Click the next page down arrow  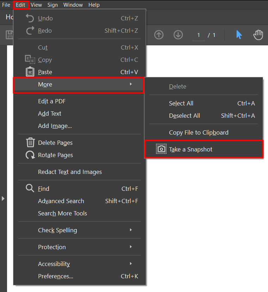[178, 35]
